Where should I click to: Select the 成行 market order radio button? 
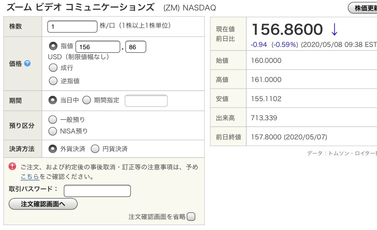pyautogui.click(x=53, y=67)
